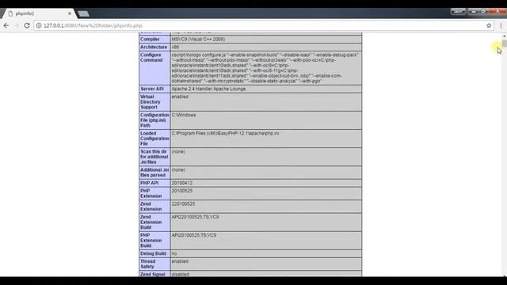Click '(none)' value for Scan this dir
Image resolution: width=507 pixels, height=285 pixels.
click(178, 151)
